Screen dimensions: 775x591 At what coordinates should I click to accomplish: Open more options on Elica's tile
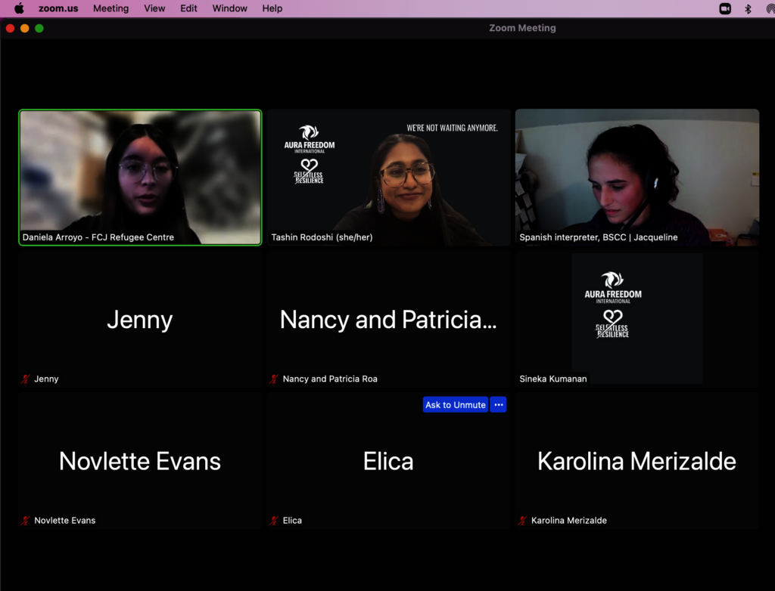tap(498, 405)
